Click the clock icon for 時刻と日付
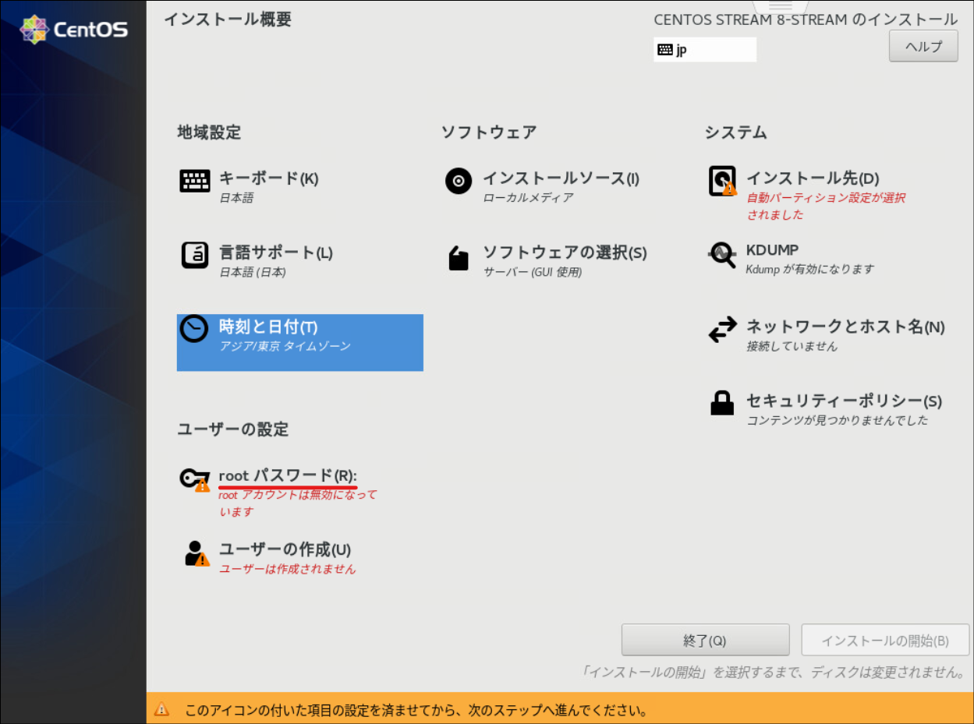 click(x=194, y=329)
